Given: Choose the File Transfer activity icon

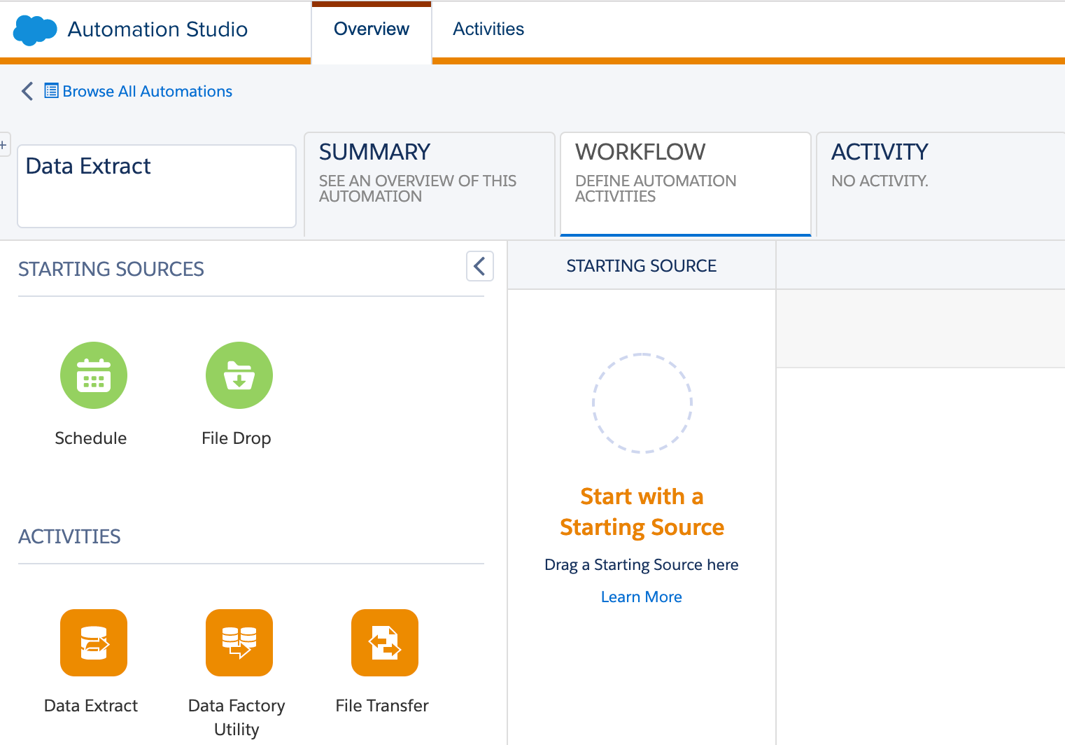Looking at the screenshot, I should pos(385,643).
